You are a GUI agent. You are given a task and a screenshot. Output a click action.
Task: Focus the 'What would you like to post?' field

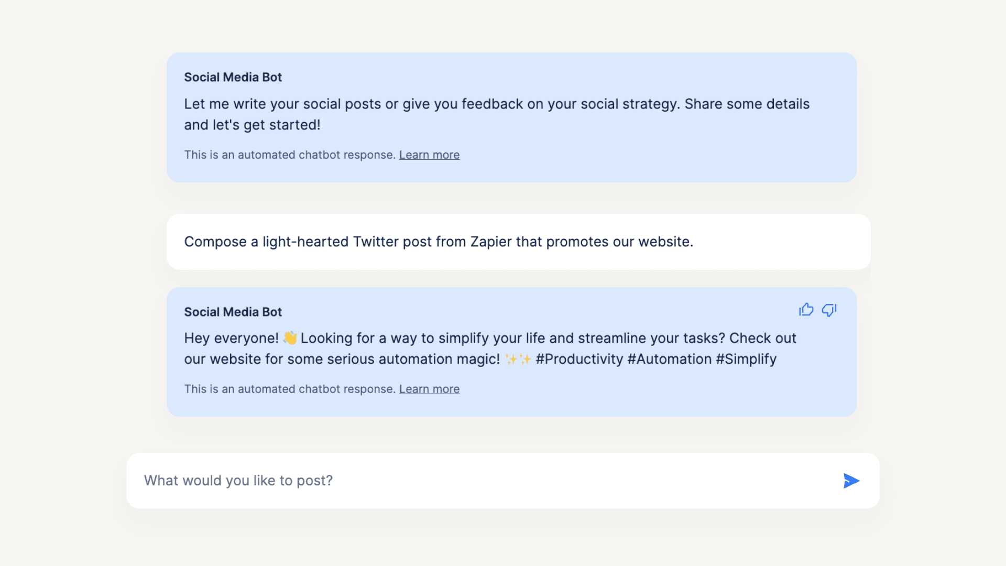coord(482,481)
